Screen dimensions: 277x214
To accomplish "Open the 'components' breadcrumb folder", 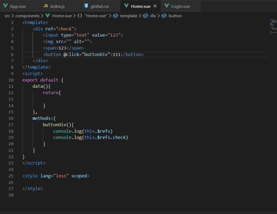I will pyautogui.click(x=27, y=16).
